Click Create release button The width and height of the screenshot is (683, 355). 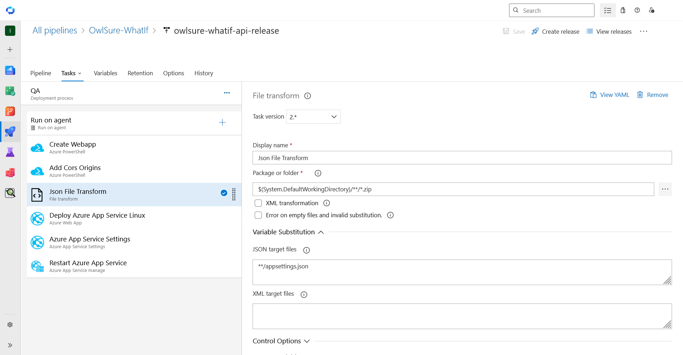click(x=555, y=31)
